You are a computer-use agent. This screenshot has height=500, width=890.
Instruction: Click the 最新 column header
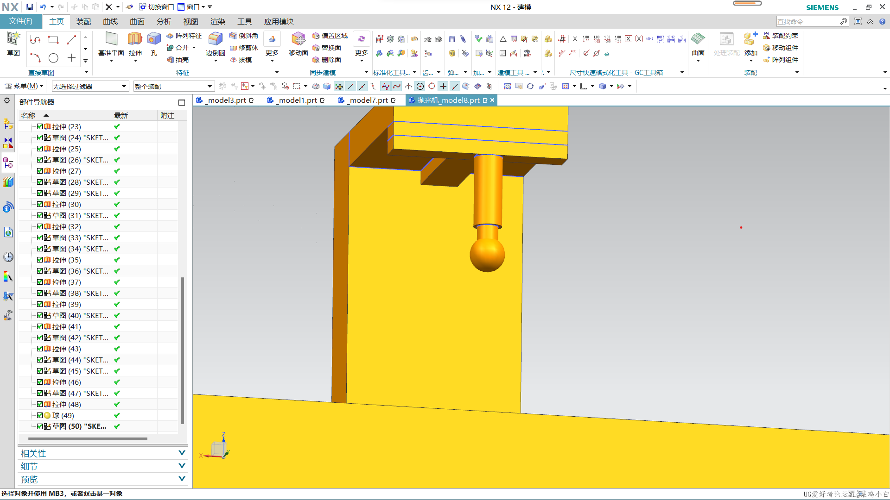click(x=134, y=115)
